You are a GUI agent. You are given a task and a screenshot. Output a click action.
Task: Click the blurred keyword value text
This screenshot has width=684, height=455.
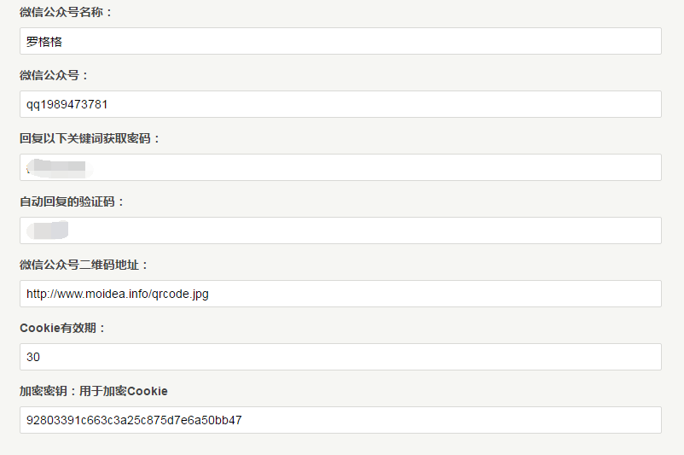point(59,168)
